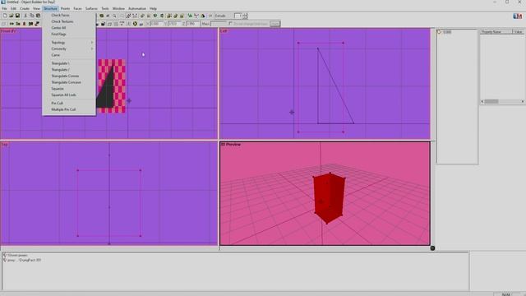Open the Window menu
Viewport: 526px width, 296px height.
point(118,8)
